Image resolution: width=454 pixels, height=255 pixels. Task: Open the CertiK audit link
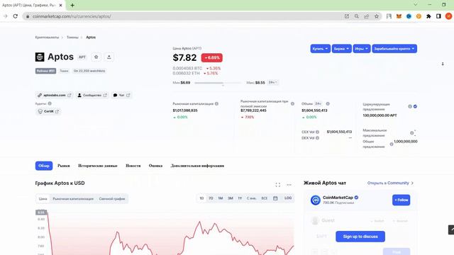48,111
